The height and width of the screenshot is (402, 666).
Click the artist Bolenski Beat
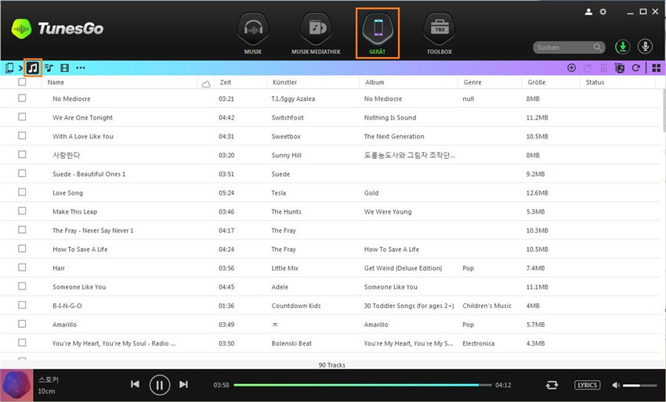(x=291, y=343)
